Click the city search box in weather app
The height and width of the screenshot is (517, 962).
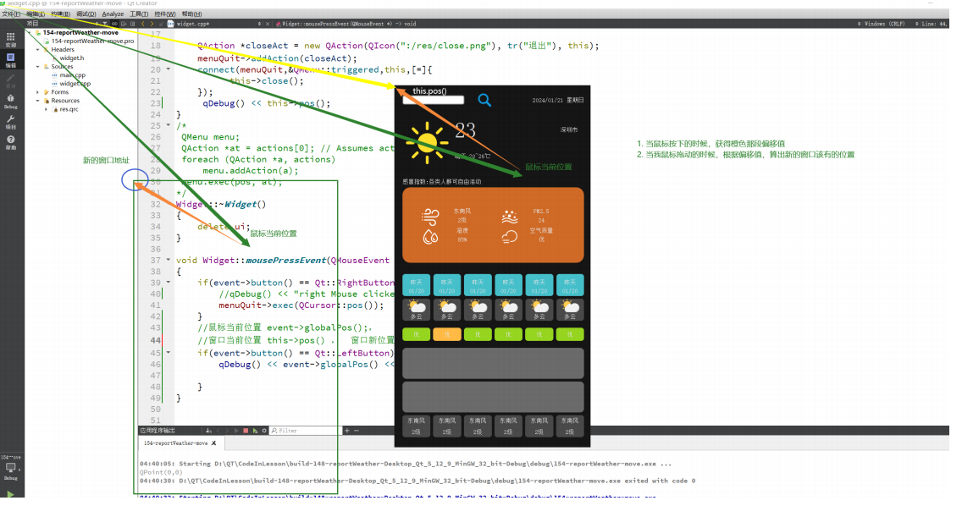tap(433, 101)
